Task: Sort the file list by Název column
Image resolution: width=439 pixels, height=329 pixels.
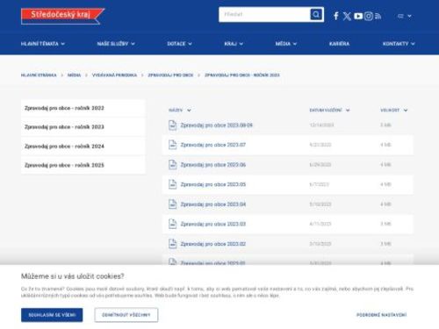Action: coord(180,111)
